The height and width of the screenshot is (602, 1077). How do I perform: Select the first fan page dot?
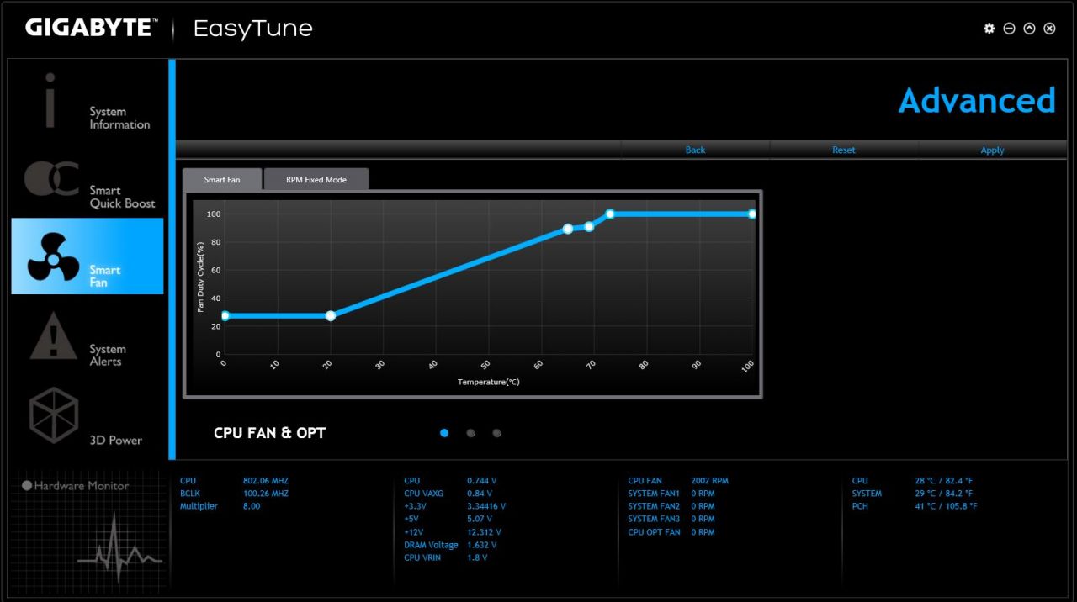(x=444, y=433)
